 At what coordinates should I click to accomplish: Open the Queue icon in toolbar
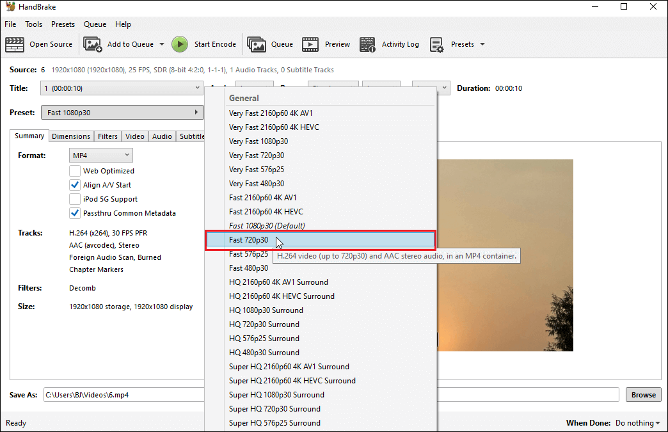coord(257,44)
